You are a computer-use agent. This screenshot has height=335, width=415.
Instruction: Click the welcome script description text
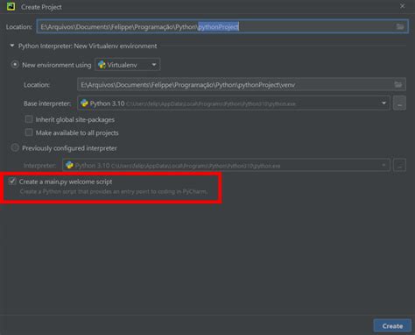114,192
